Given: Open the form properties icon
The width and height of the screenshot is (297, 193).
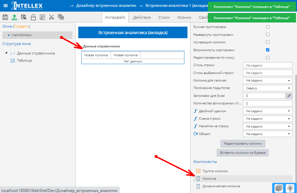Looking at the screenshot, I should pyautogui.click(x=42, y=17).
